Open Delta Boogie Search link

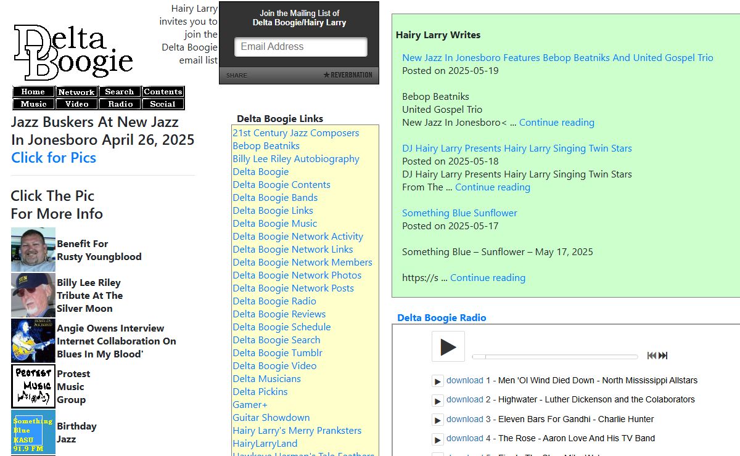(x=276, y=340)
